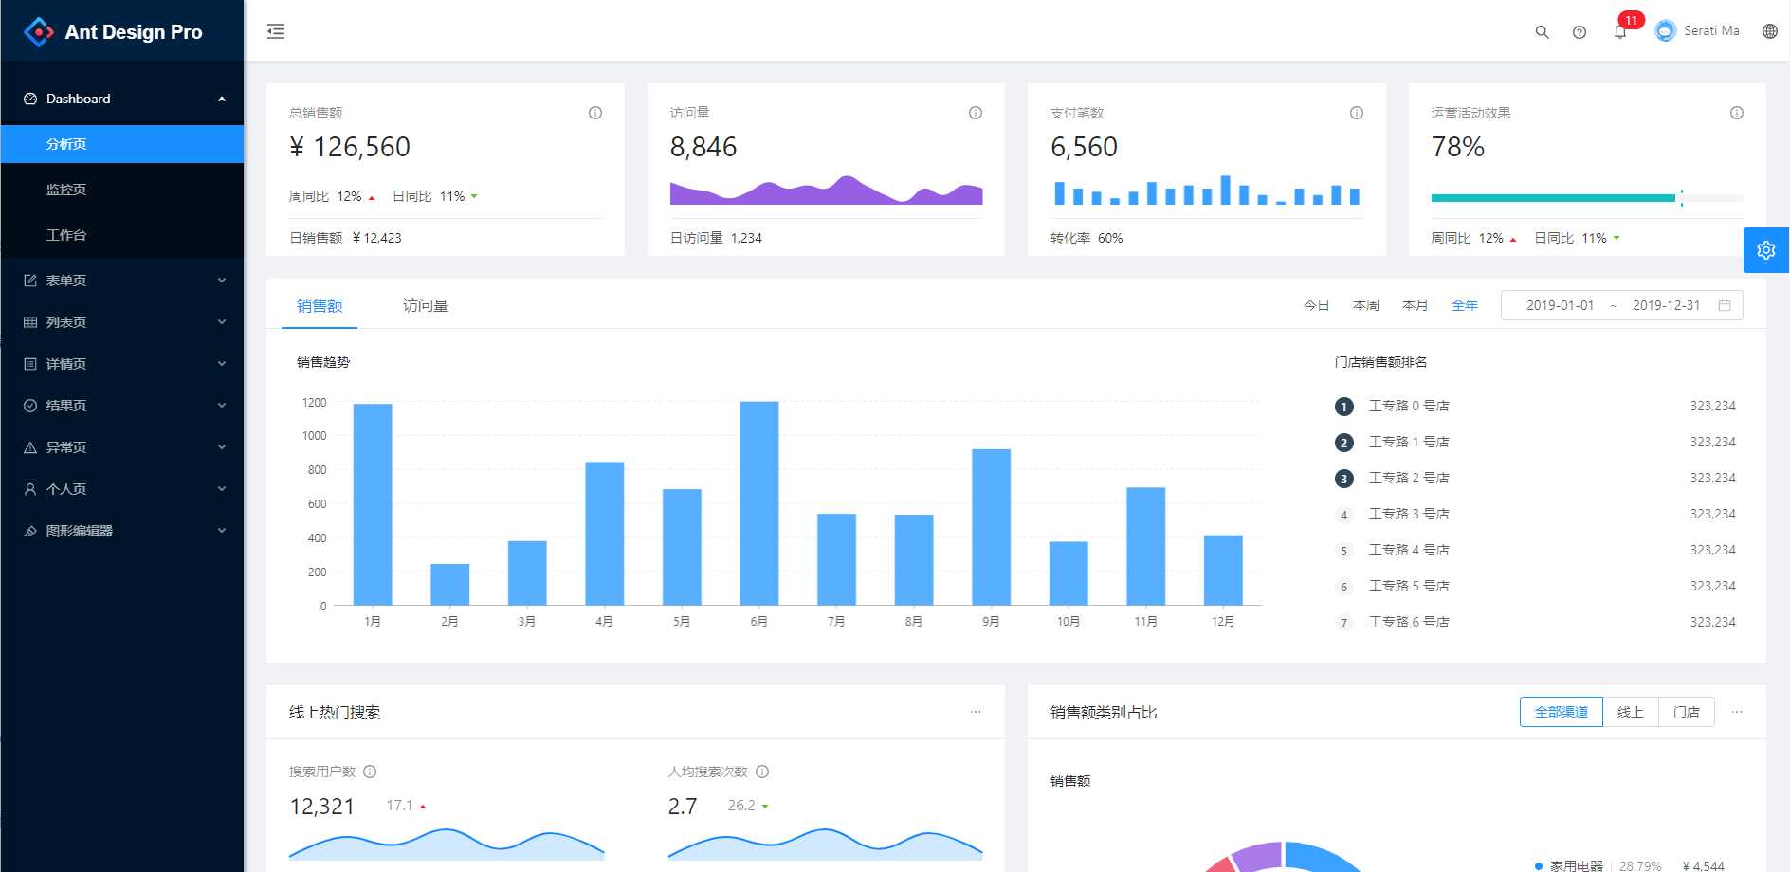Click info icon next to 搜索用户数

370,772
